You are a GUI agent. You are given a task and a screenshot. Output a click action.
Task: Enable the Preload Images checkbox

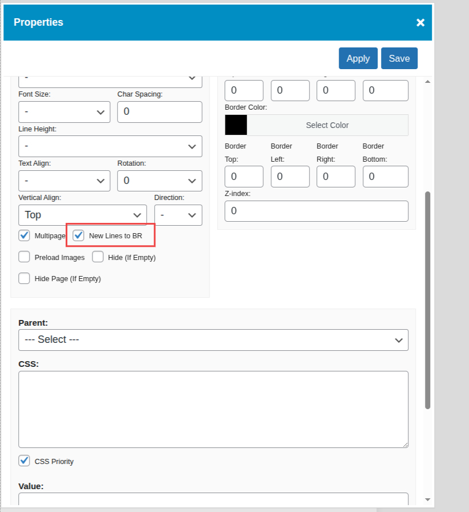[x=25, y=257]
